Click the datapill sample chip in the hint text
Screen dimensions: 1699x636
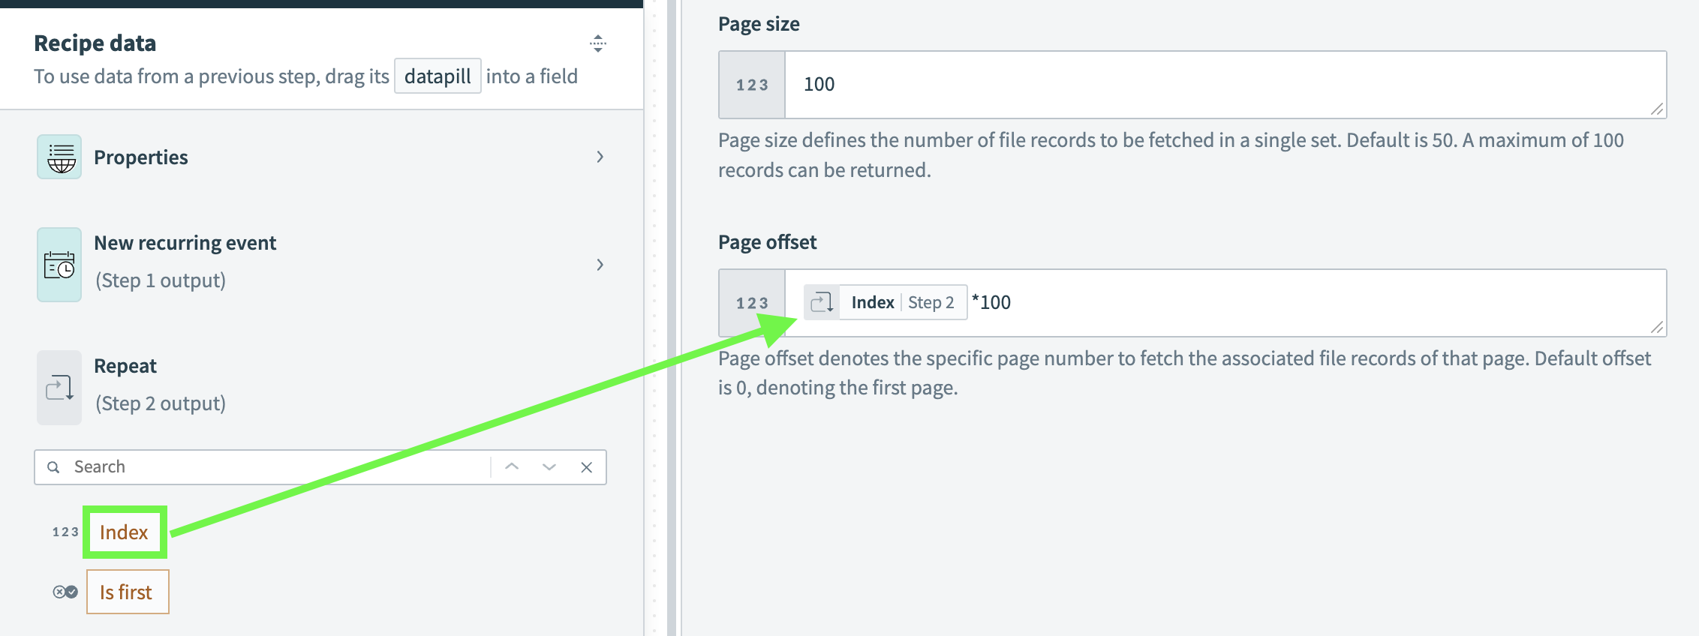438,76
